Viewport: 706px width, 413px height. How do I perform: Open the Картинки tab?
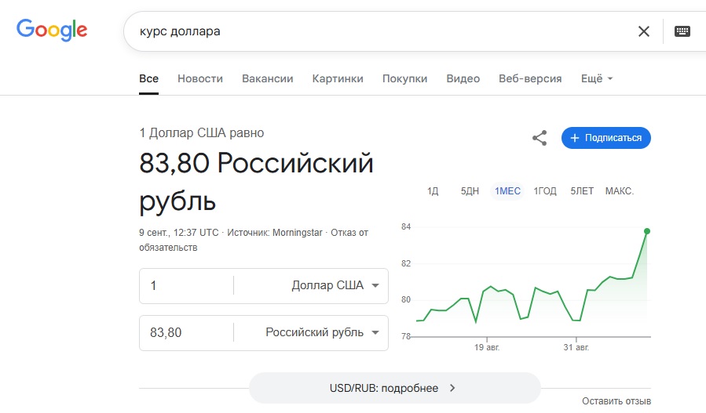coord(338,78)
